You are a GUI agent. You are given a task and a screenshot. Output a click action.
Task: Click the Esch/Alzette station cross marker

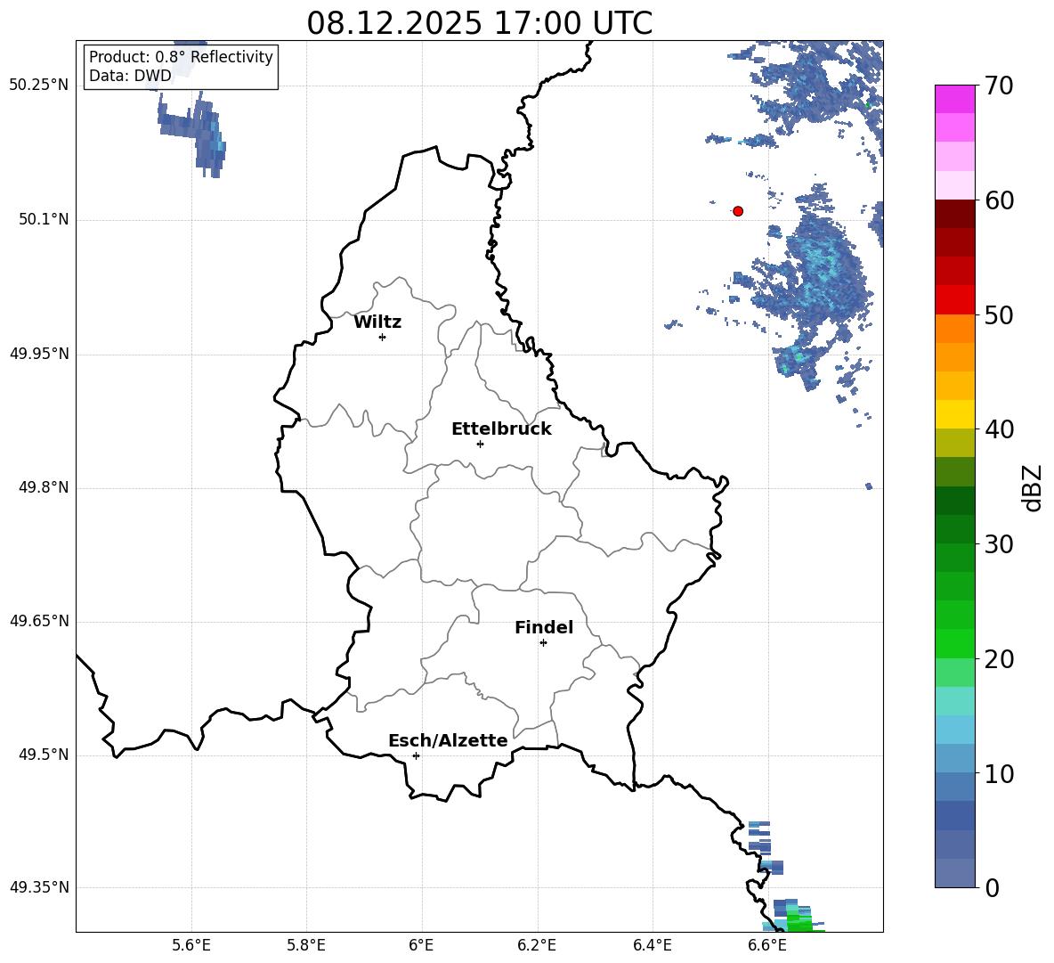[x=416, y=755]
